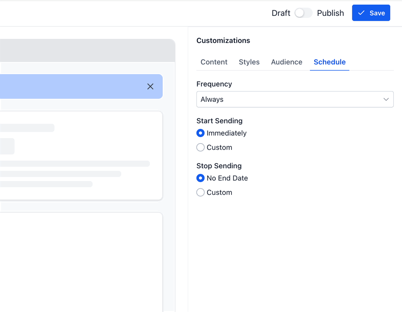The image size is (402, 312).
Task: Toggle the Draft/Publish switch
Action: click(303, 13)
